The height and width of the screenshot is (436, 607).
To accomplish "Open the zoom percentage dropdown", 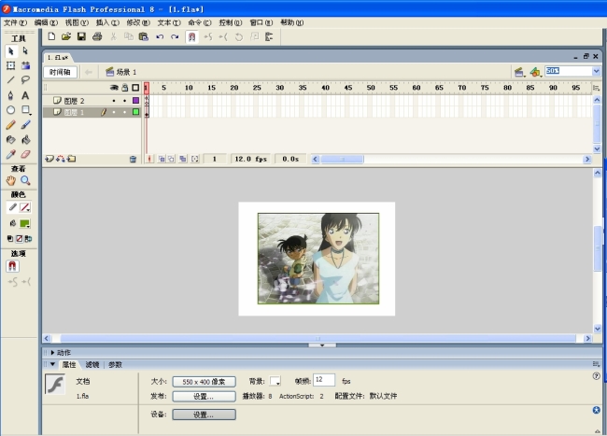I will pyautogui.click(x=596, y=71).
